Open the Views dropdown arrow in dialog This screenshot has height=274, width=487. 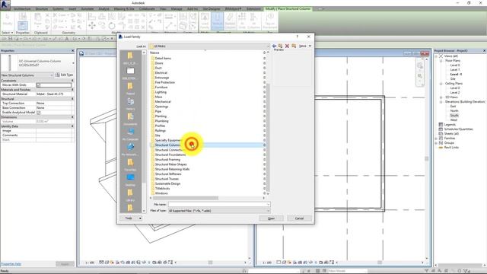[x=310, y=46]
